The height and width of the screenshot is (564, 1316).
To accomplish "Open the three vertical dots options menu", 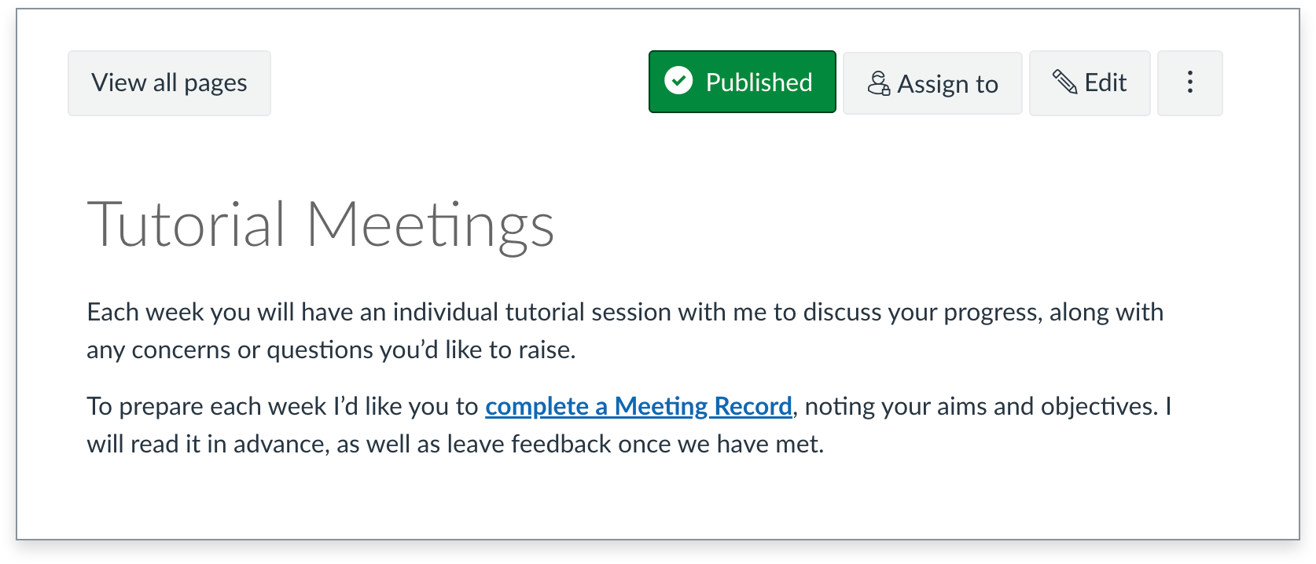I will coord(1190,82).
